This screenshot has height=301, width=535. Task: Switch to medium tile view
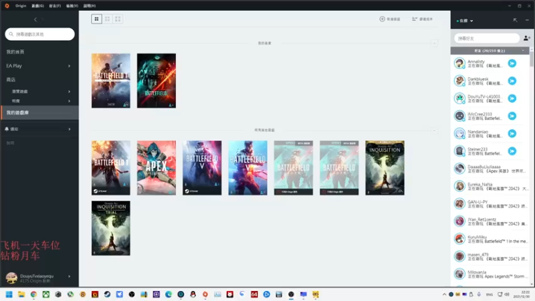(107, 19)
